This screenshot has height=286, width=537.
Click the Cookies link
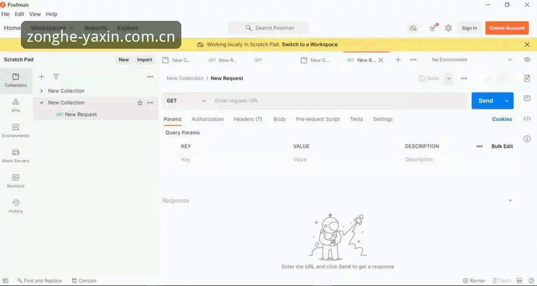pyautogui.click(x=502, y=120)
